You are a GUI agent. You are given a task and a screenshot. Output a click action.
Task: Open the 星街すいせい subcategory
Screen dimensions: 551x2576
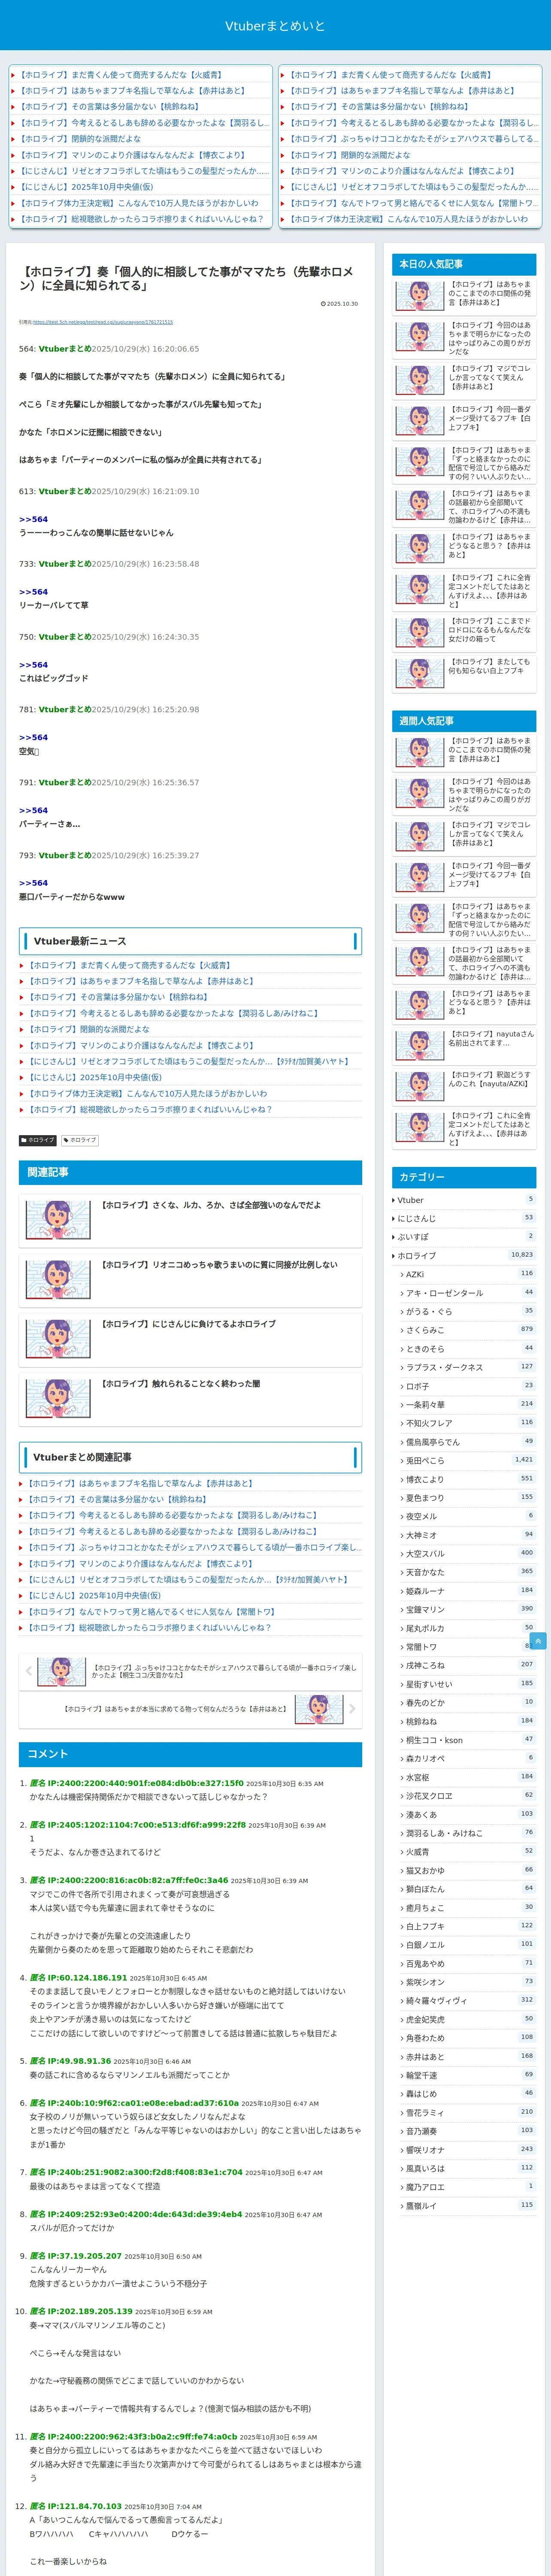tap(468, 1684)
